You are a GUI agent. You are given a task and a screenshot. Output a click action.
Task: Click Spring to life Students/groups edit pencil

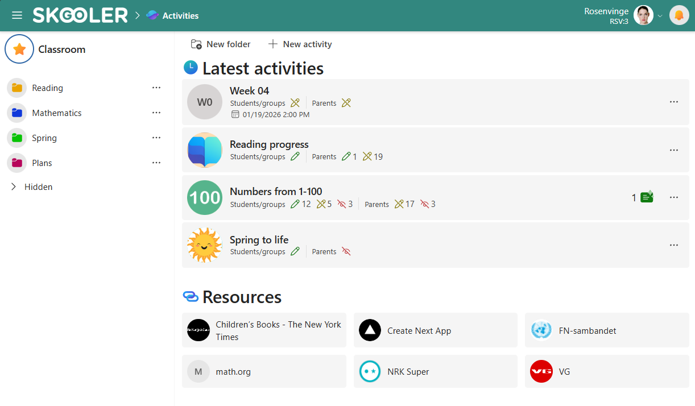point(295,252)
